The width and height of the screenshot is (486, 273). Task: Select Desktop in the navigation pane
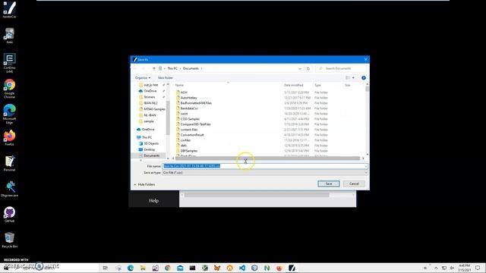(x=149, y=149)
